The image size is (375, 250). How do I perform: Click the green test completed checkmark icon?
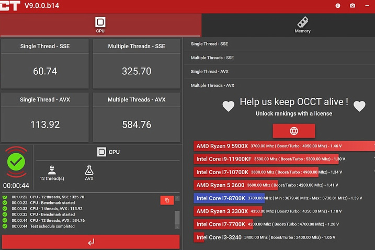pos(16,162)
